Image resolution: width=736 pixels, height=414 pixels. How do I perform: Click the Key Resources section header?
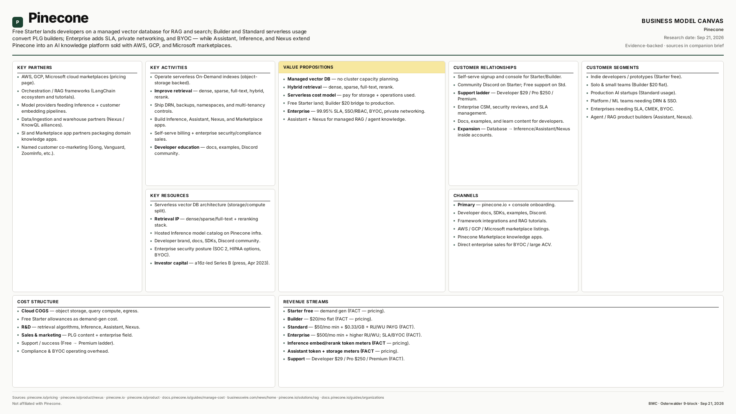tap(169, 195)
